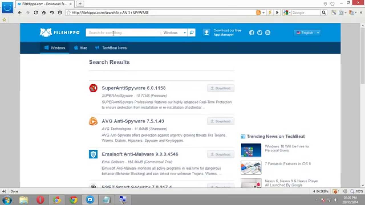
Task: Open Emsisoft Anti-Malware 9.0.0.4546 title
Action: pyautogui.click(x=140, y=154)
